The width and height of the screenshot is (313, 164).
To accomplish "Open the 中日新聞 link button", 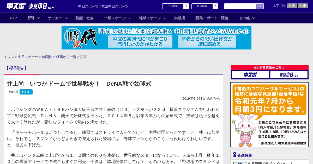I will coord(173,6).
